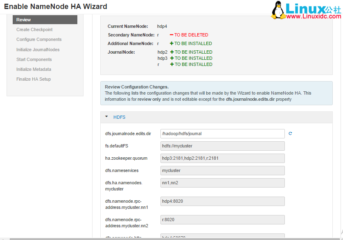The image size is (343, 240).
Task: Click the Enable NameNode HA Wizard heading
Action: tap(55, 7)
